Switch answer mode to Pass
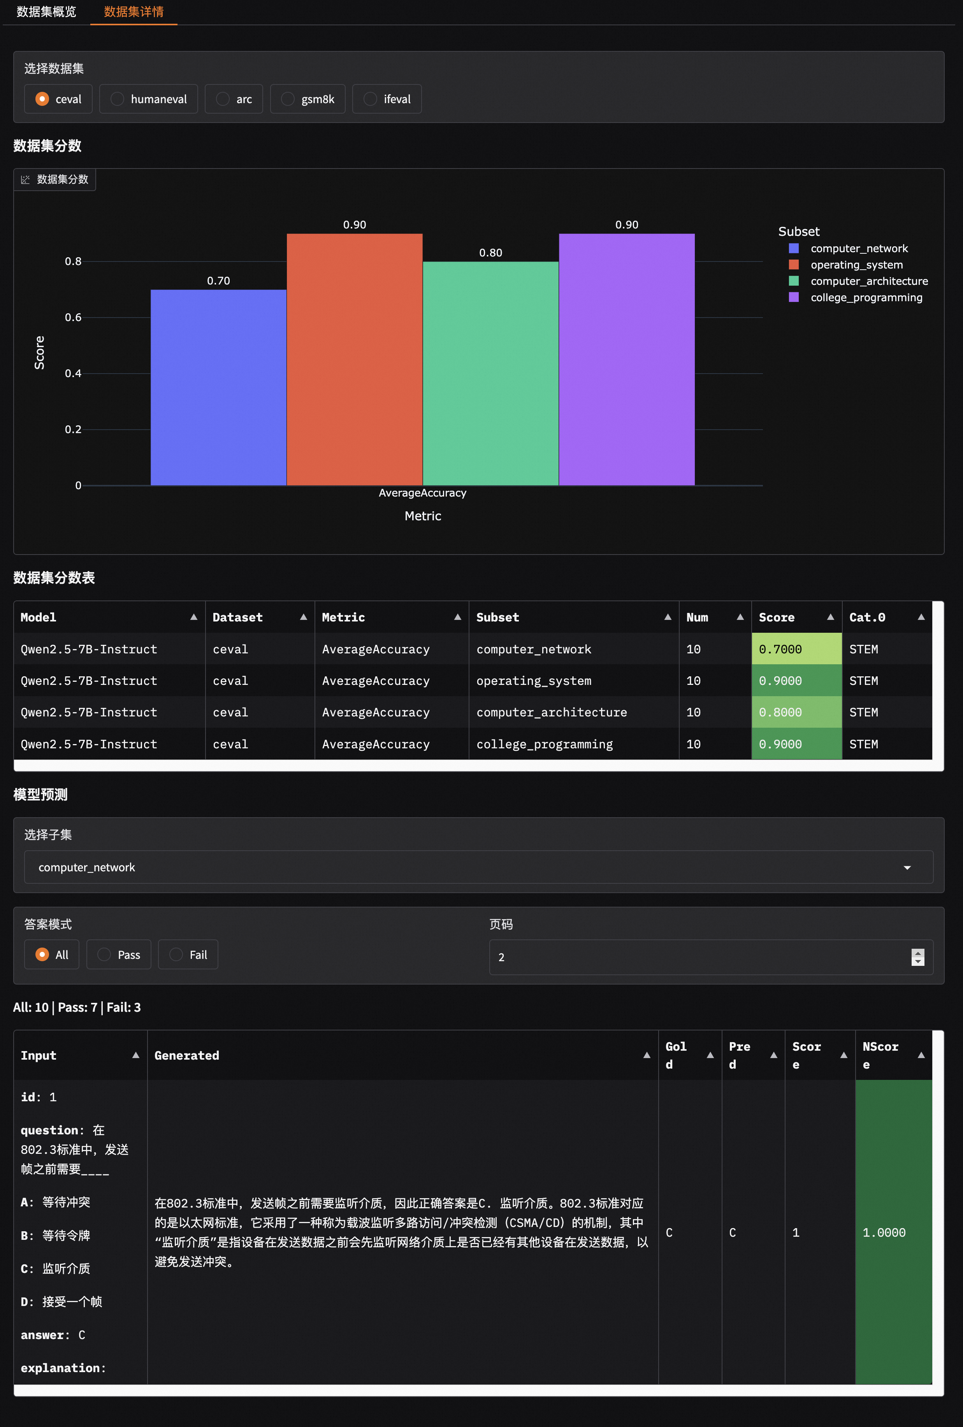The width and height of the screenshot is (963, 1427). pyautogui.click(x=119, y=954)
